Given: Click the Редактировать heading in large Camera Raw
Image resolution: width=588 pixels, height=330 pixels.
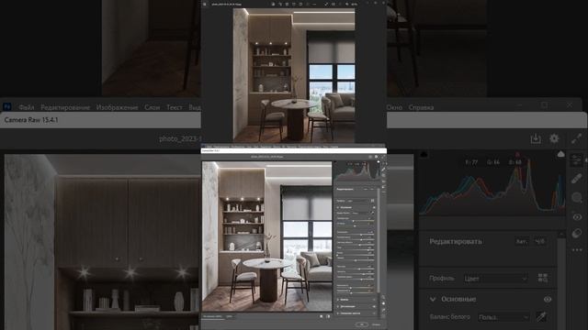Looking at the screenshot, I should point(456,242).
